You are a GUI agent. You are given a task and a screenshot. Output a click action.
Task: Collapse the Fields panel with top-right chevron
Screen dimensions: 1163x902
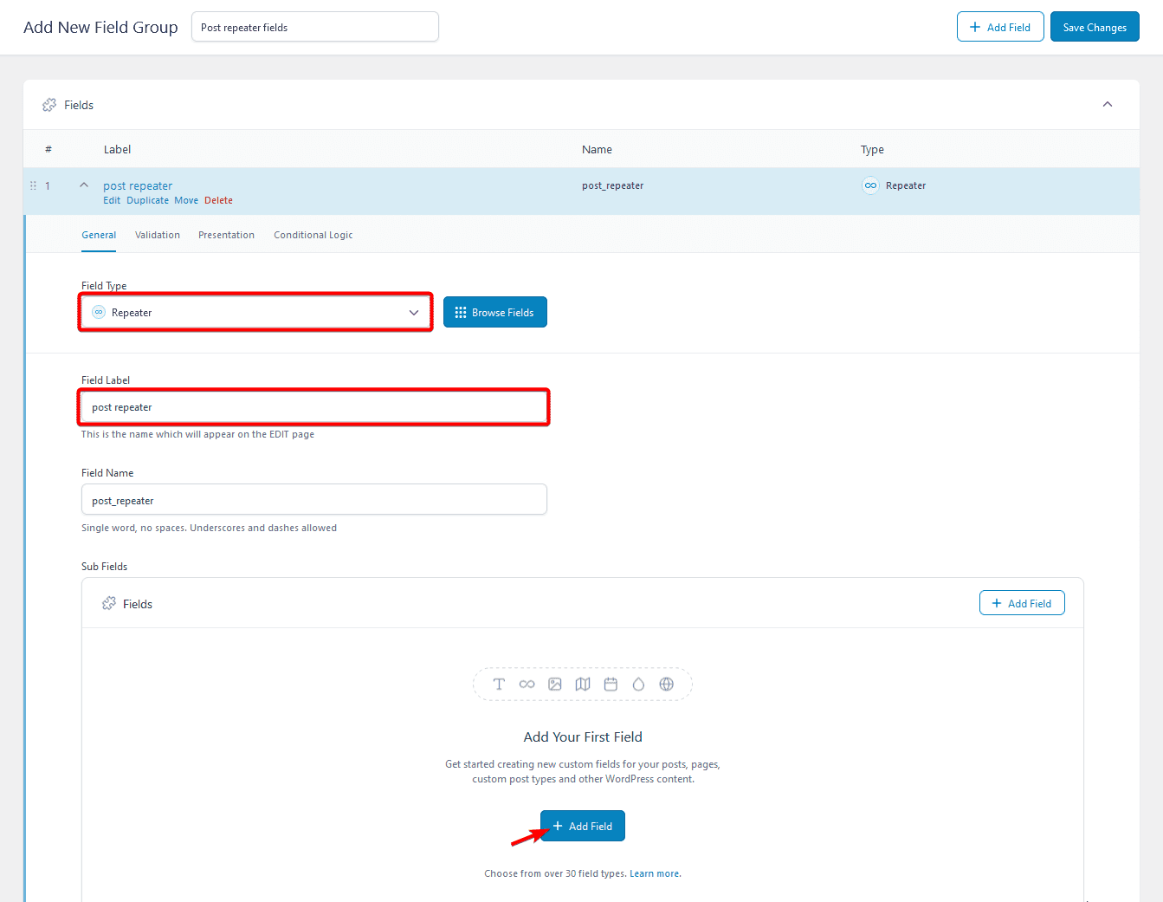(x=1107, y=103)
